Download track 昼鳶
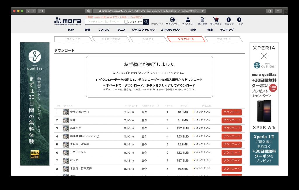The height and width of the screenshot is (190, 299). 232,120
